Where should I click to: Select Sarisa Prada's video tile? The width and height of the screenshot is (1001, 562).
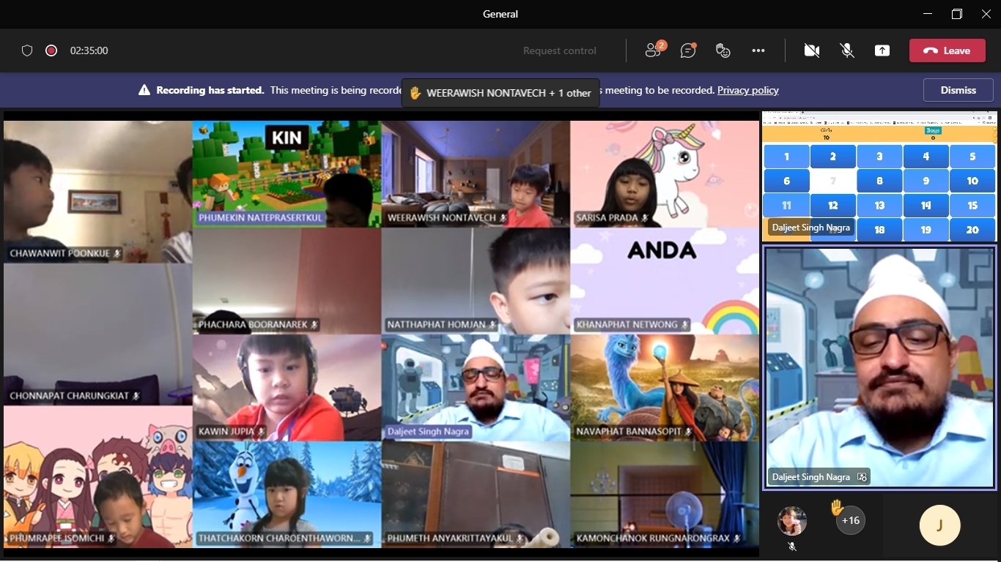click(664, 172)
